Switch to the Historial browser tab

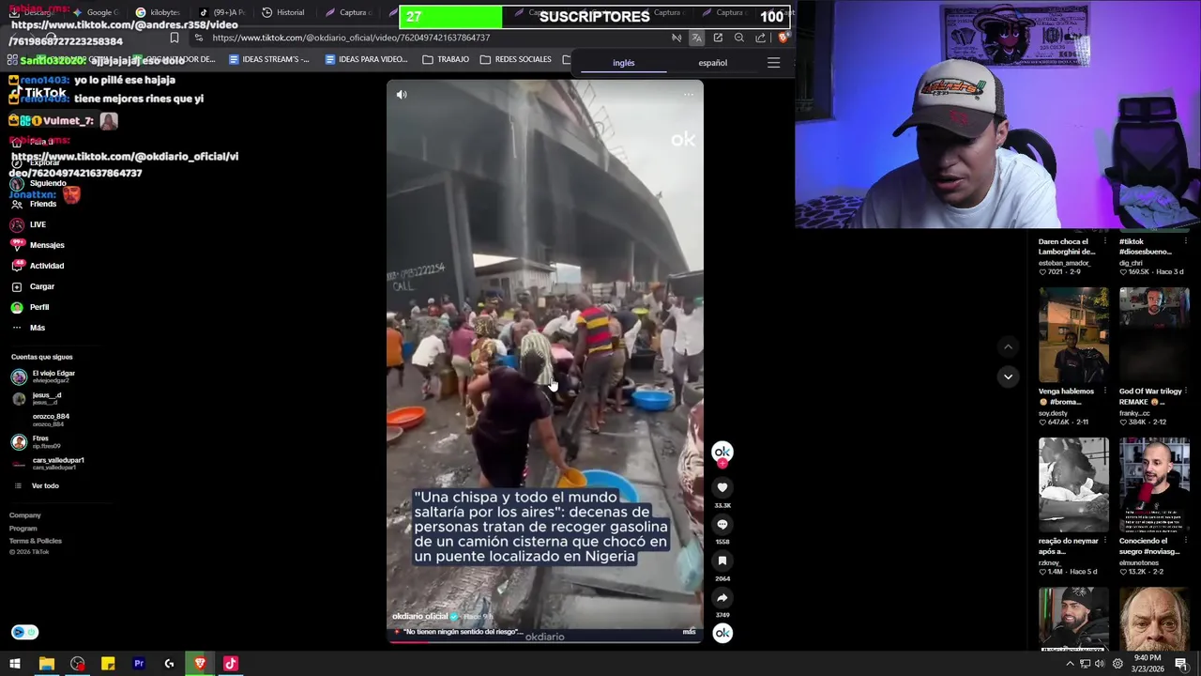click(283, 12)
